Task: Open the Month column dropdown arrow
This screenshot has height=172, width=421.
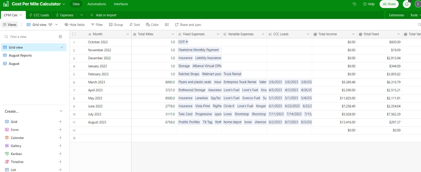Action: [128, 34]
